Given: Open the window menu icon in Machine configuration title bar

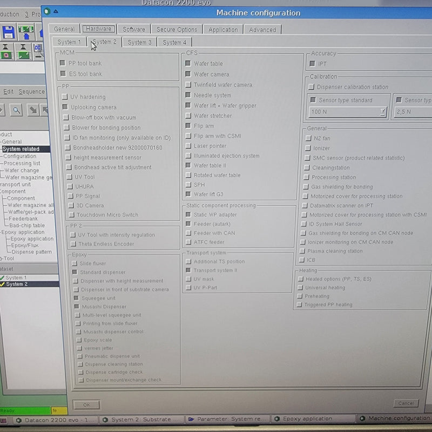Looking at the screenshot, I should 47,11.
